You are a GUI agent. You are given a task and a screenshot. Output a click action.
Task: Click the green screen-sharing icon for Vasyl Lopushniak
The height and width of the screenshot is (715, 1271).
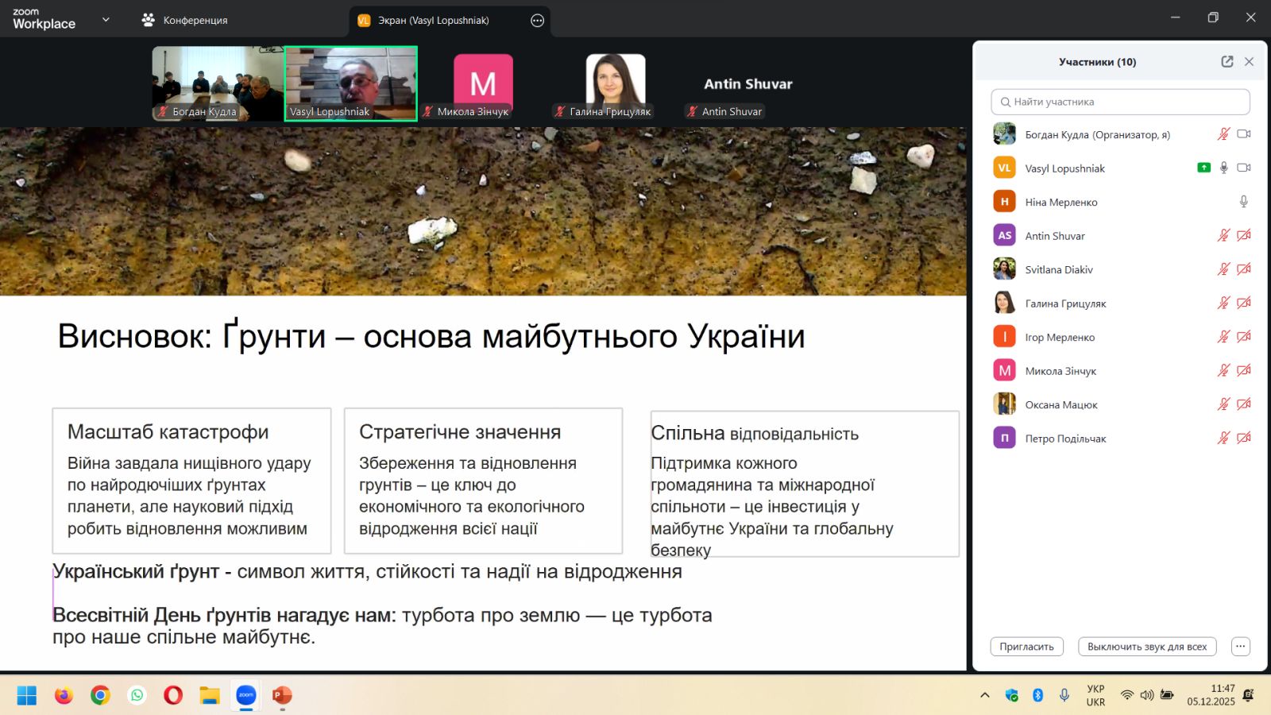(x=1203, y=168)
